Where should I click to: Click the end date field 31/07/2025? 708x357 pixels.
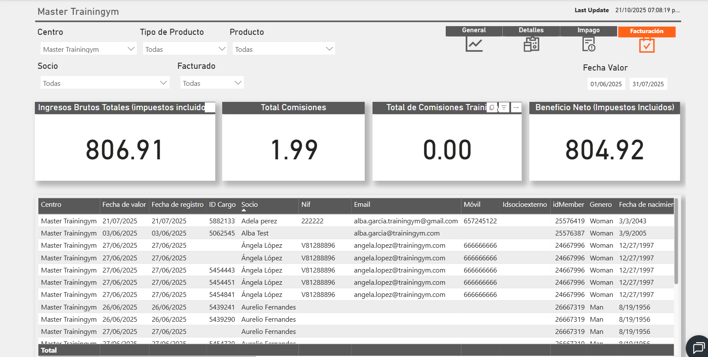coord(648,84)
